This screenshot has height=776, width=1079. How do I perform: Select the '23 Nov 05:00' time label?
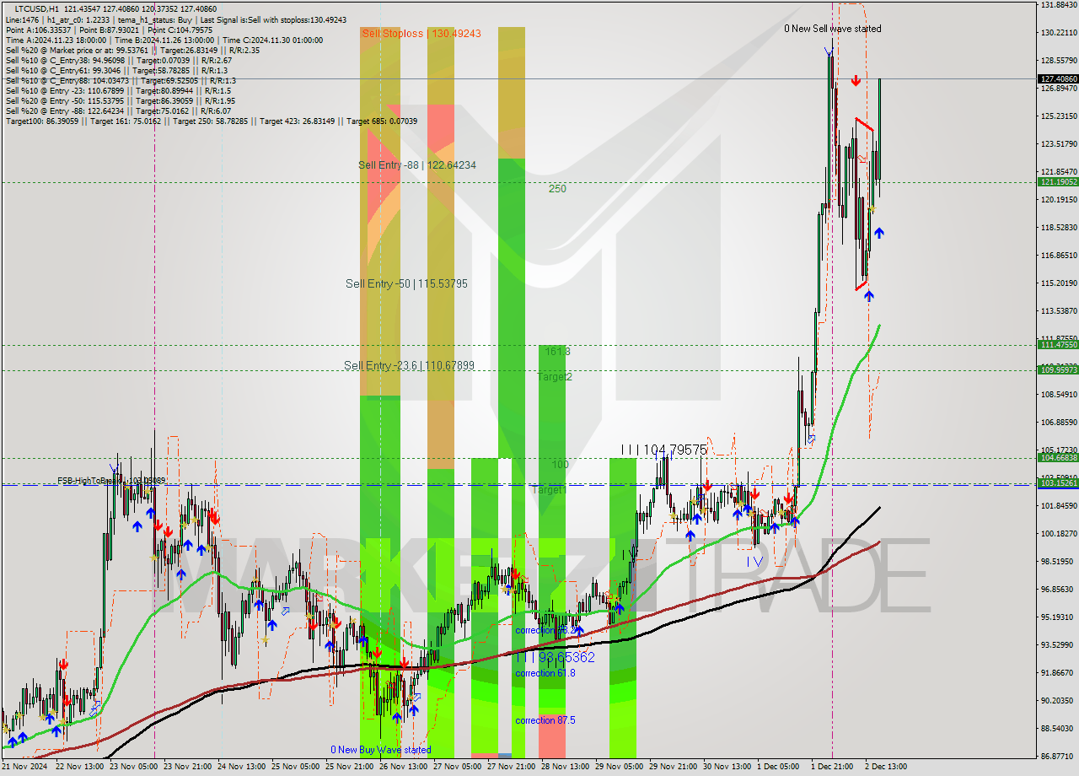point(136,767)
